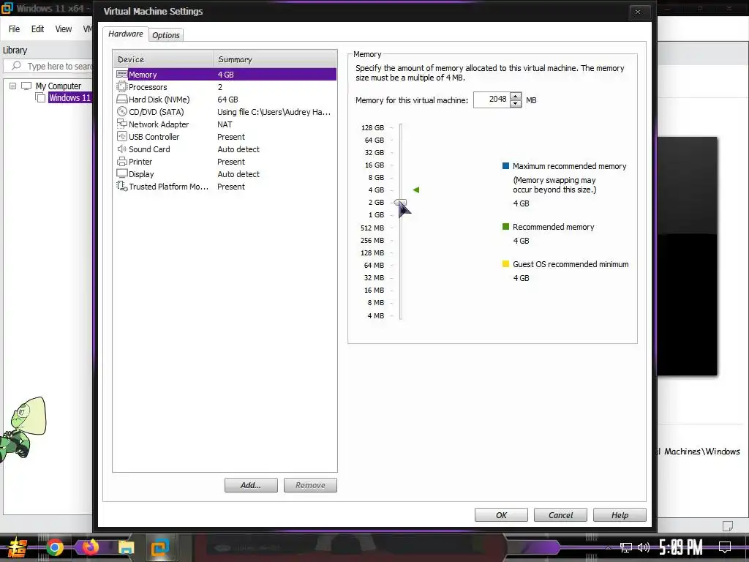Screen dimensions: 749x562
Task: Click the yellow Guest OS minimum swatch
Action: point(506,263)
